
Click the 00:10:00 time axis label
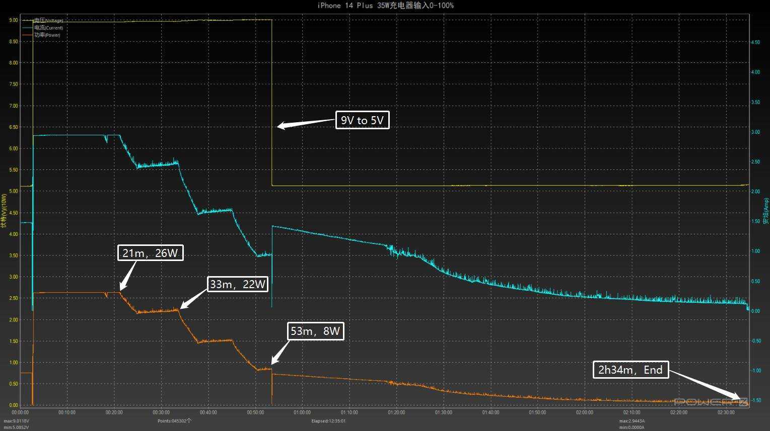click(x=67, y=412)
